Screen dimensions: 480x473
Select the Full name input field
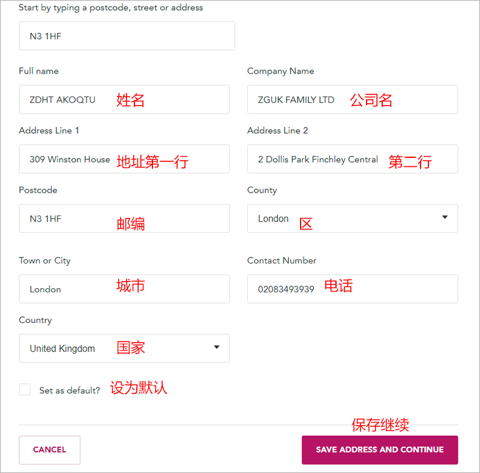click(x=124, y=100)
